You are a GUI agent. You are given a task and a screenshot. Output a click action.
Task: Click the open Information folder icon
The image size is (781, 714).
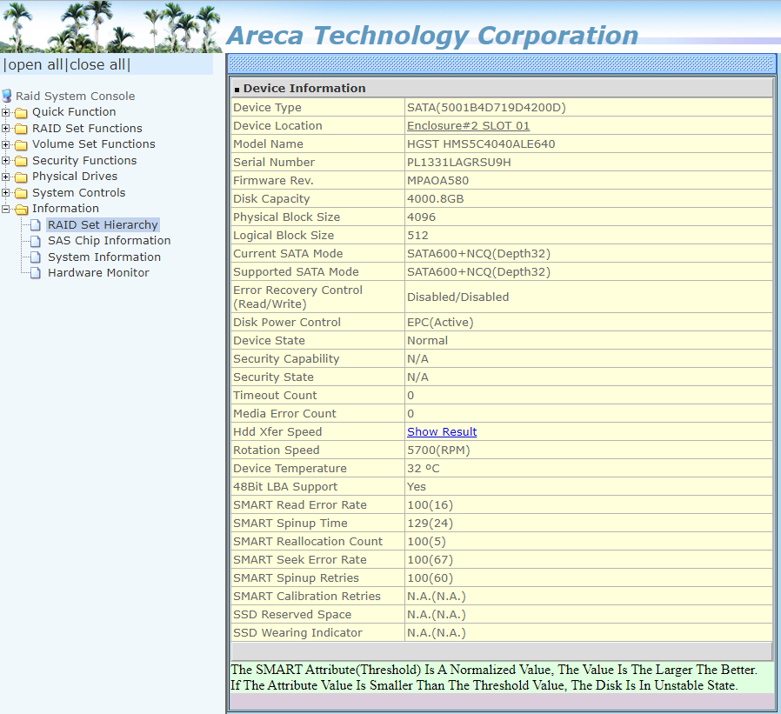tap(21, 209)
